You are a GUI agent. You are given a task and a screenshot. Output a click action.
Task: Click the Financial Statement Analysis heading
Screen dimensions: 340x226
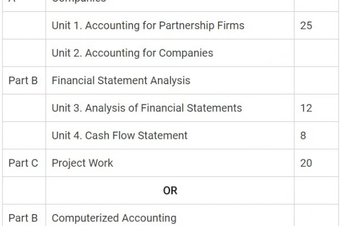click(121, 81)
